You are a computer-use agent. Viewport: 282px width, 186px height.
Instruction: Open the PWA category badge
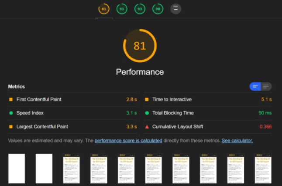(176, 9)
